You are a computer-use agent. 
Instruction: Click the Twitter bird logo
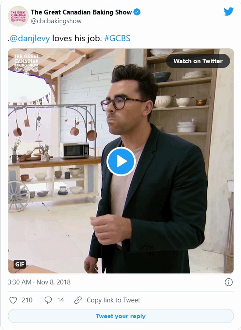point(228,11)
